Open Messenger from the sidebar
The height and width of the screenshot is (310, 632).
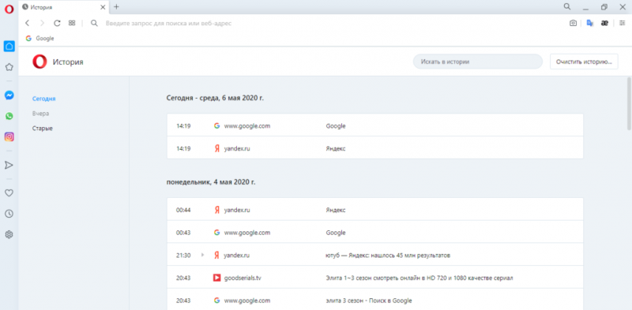(9, 95)
